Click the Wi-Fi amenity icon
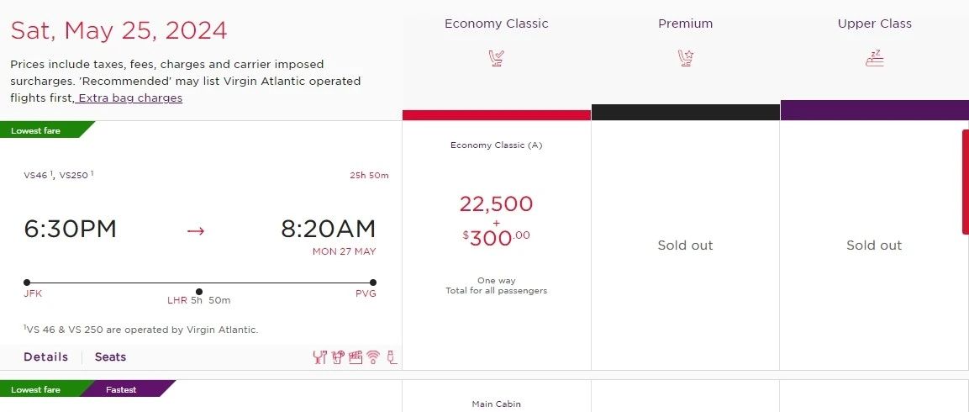Viewport: 969px width, 412px height. 374,357
